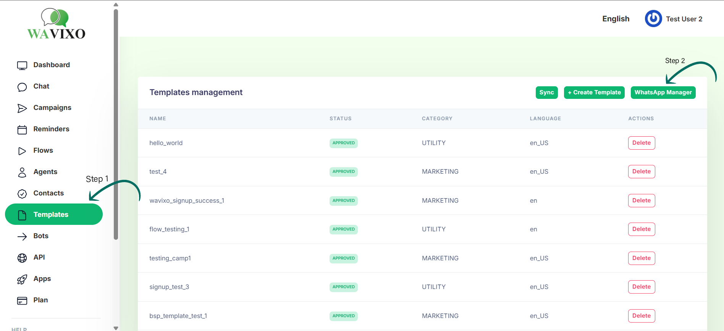Click the Create Template button
Image resolution: width=724 pixels, height=331 pixels.
[x=594, y=92]
